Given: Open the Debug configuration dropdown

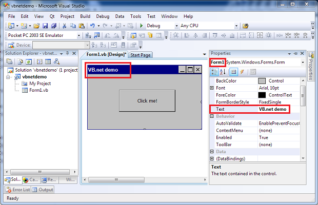Looking at the screenshot, I should [x=176, y=26].
